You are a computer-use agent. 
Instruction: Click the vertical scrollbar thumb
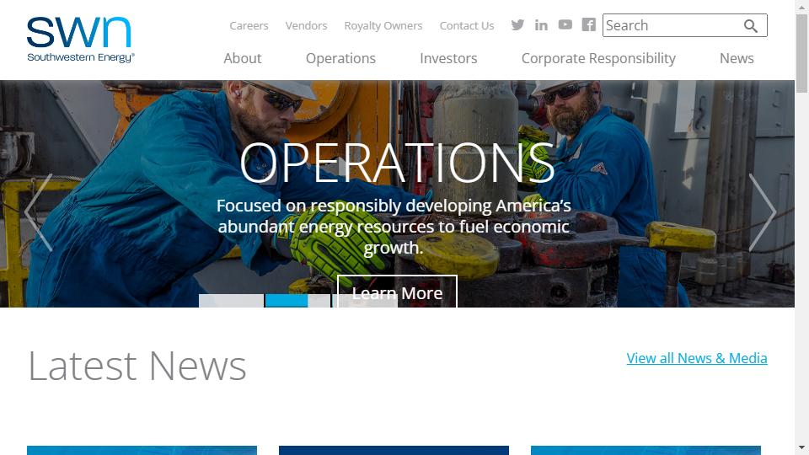pyautogui.click(x=801, y=54)
